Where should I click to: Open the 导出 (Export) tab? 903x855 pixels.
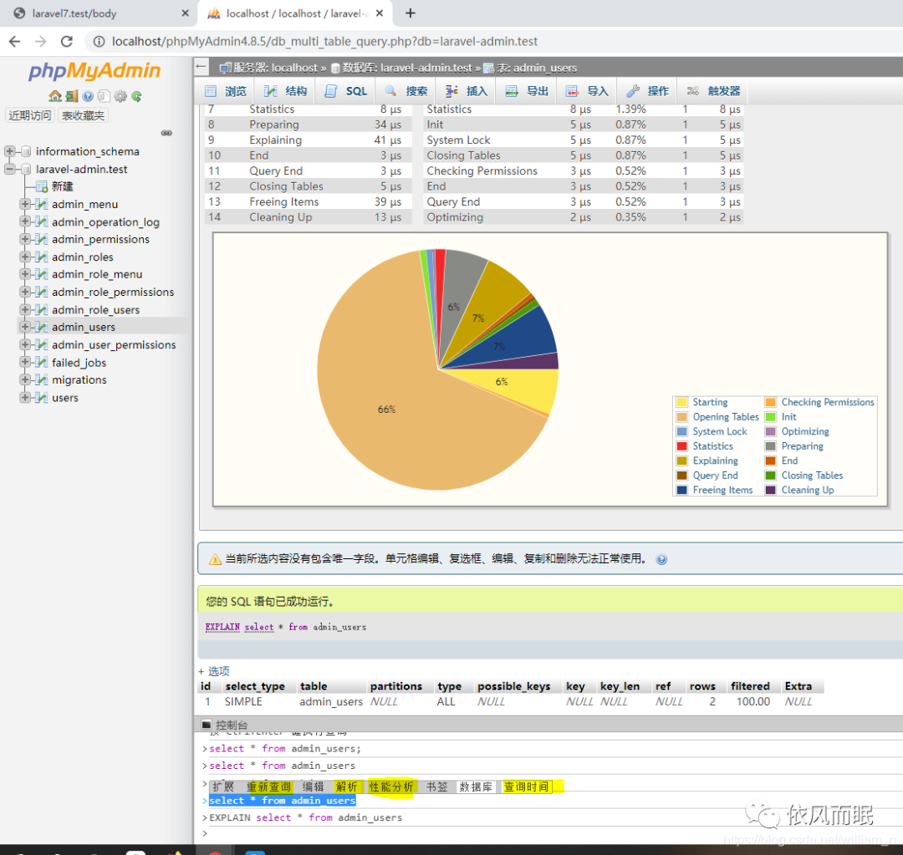coord(527,91)
